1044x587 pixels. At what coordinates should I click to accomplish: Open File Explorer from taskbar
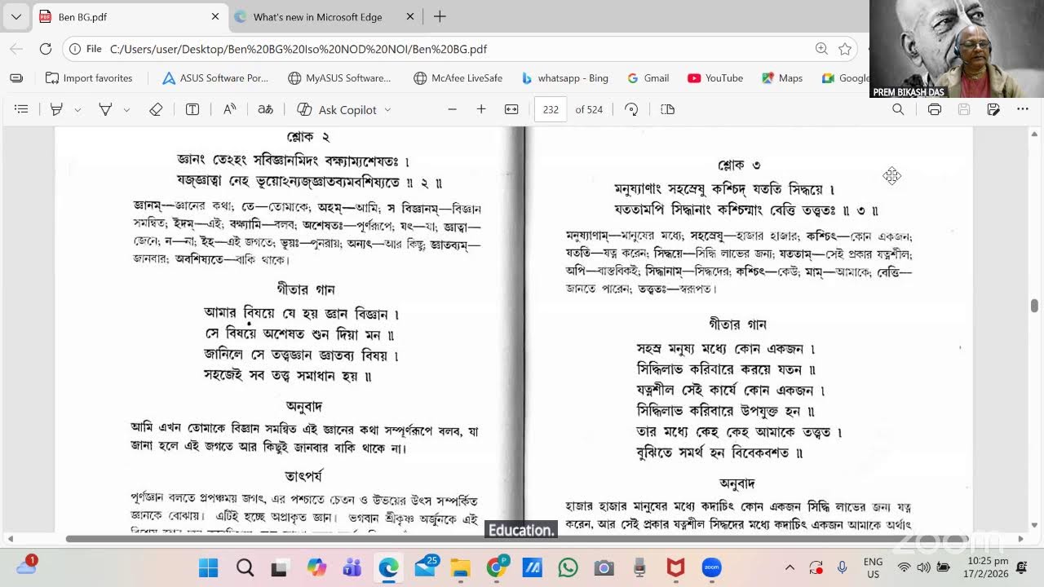460,567
